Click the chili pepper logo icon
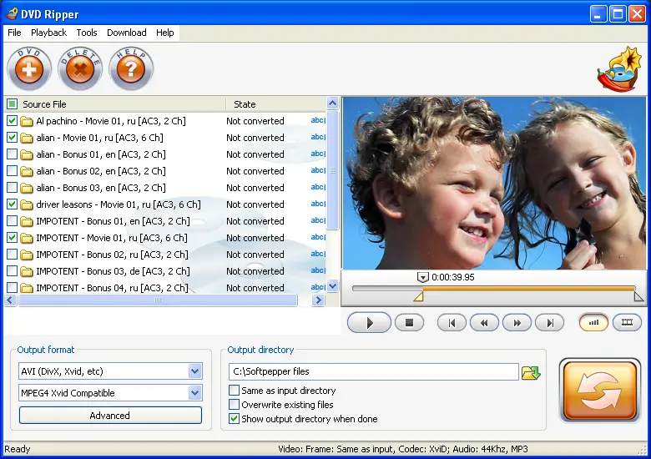The image size is (651, 459). point(619,69)
